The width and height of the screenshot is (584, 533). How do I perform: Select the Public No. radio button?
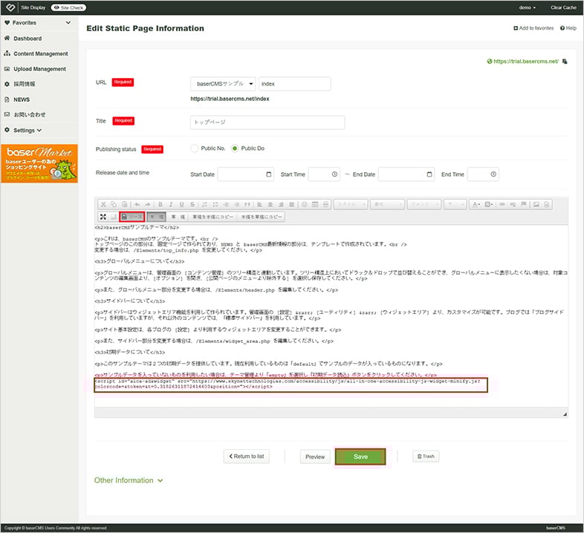(194, 148)
